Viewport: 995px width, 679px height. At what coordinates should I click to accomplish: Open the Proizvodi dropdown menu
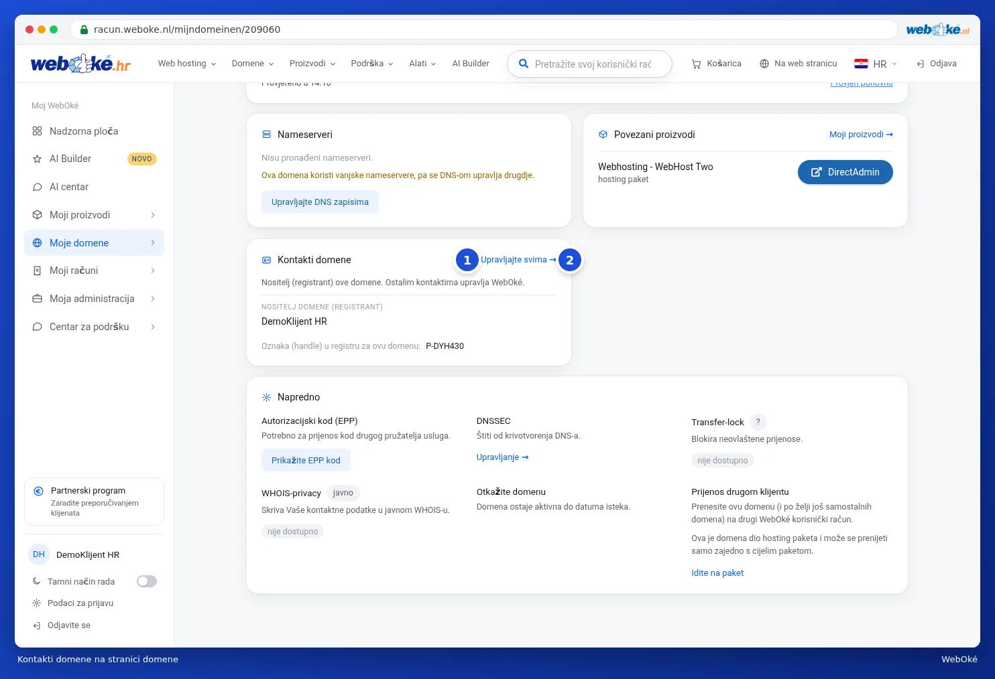point(312,64)
